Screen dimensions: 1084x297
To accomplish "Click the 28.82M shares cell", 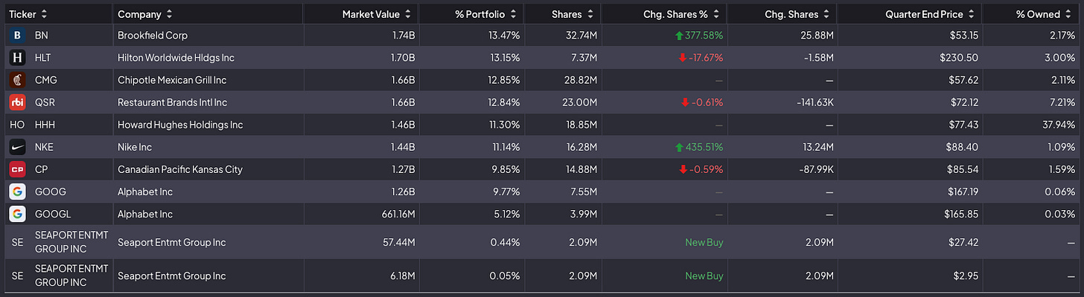I will pyautogui.click(x=581, y=79).
